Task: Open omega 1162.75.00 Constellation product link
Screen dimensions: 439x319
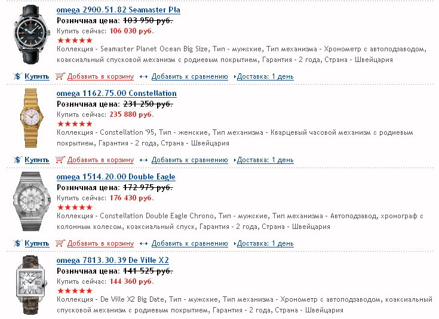Action: (116, 94)
